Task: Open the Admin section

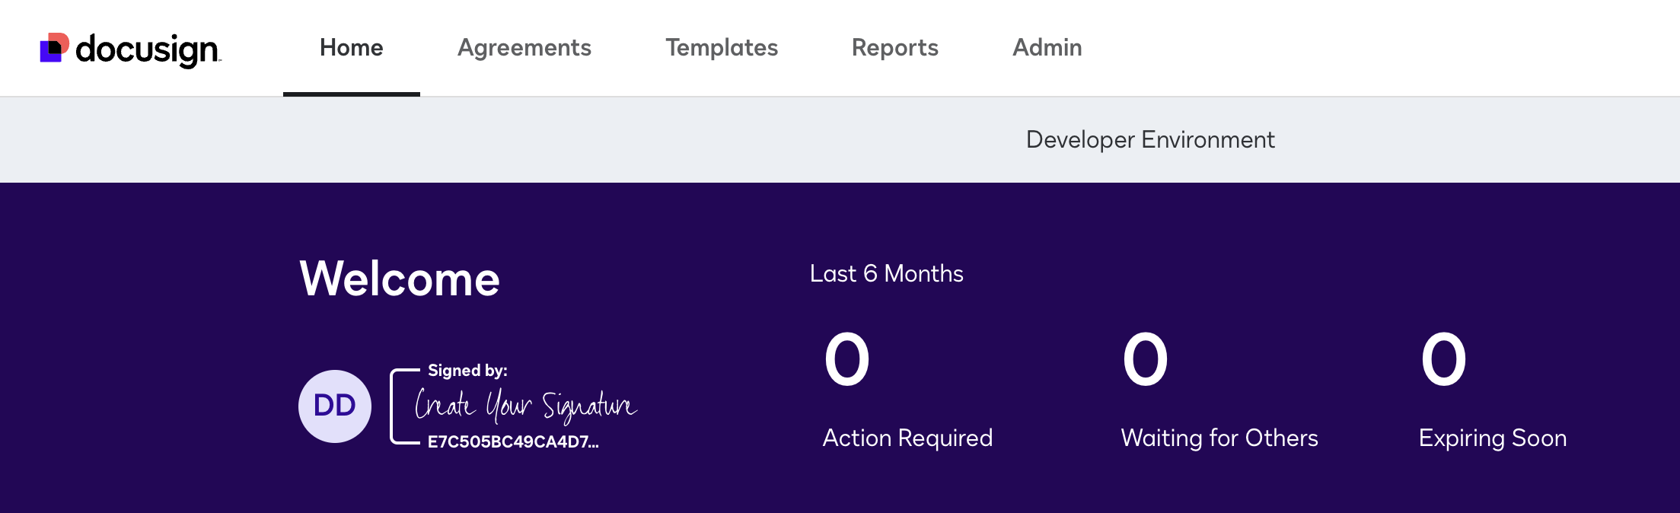Action: [x=1047, y=47]
